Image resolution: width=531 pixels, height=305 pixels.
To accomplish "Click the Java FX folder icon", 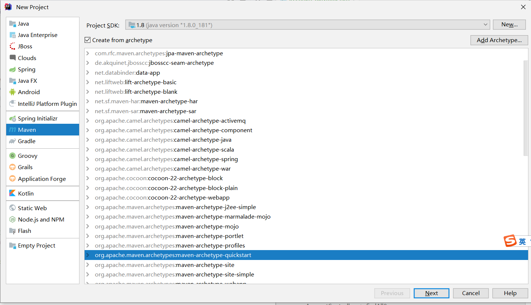I will point(12,81).
